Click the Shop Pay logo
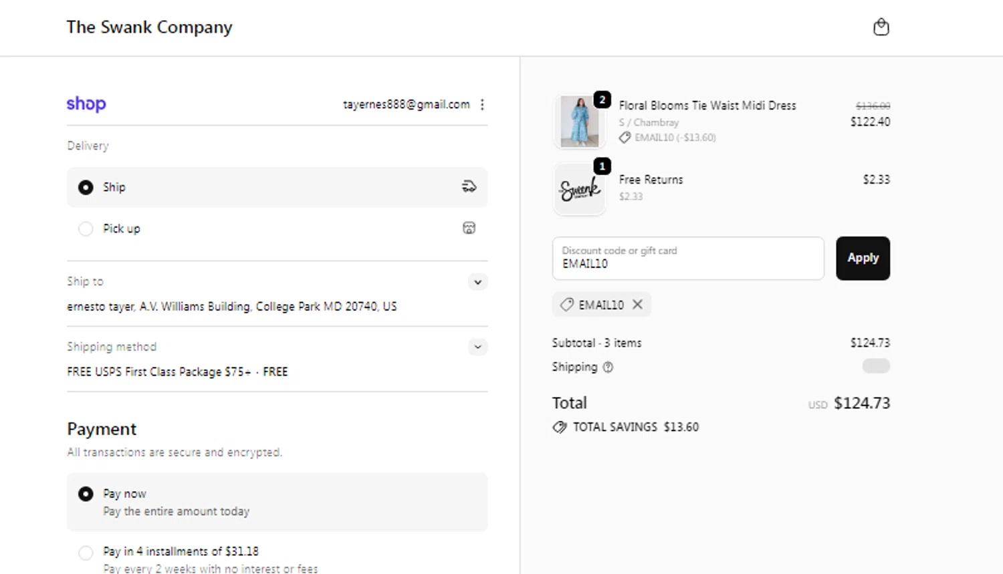Viewport: 1003px width, 574px height. [x=86, y=104]
